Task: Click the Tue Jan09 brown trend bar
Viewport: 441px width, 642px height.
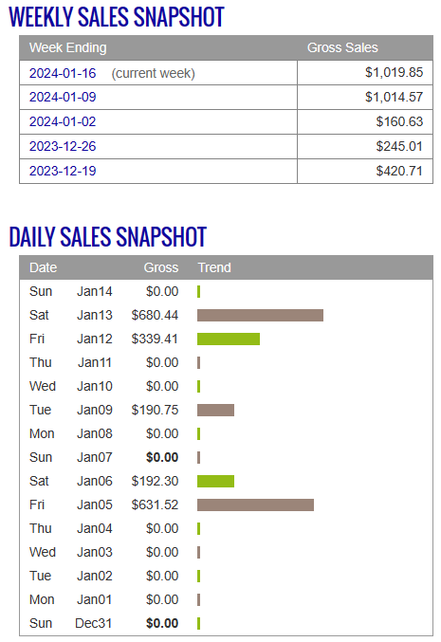Action: tap(216, 410)
